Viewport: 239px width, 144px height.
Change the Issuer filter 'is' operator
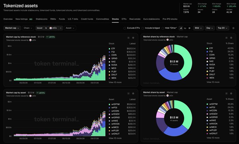(x=46, y=28)
